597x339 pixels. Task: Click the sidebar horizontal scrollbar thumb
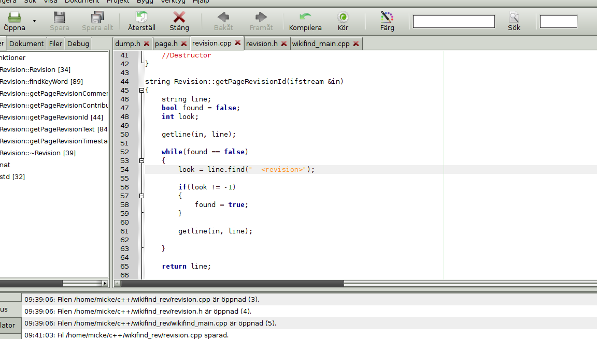pyautogui.click(x=31, y=283)
